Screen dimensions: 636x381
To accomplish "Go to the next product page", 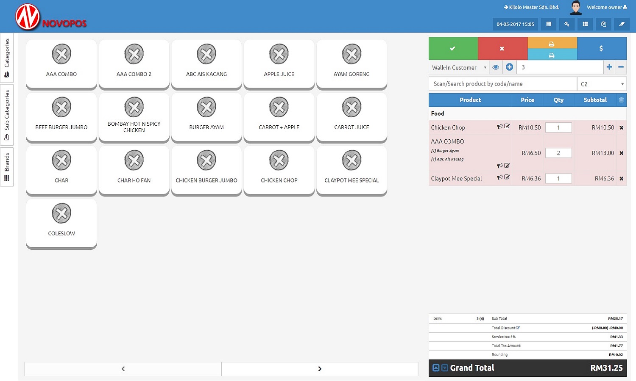I will click(x=320, y=369).
